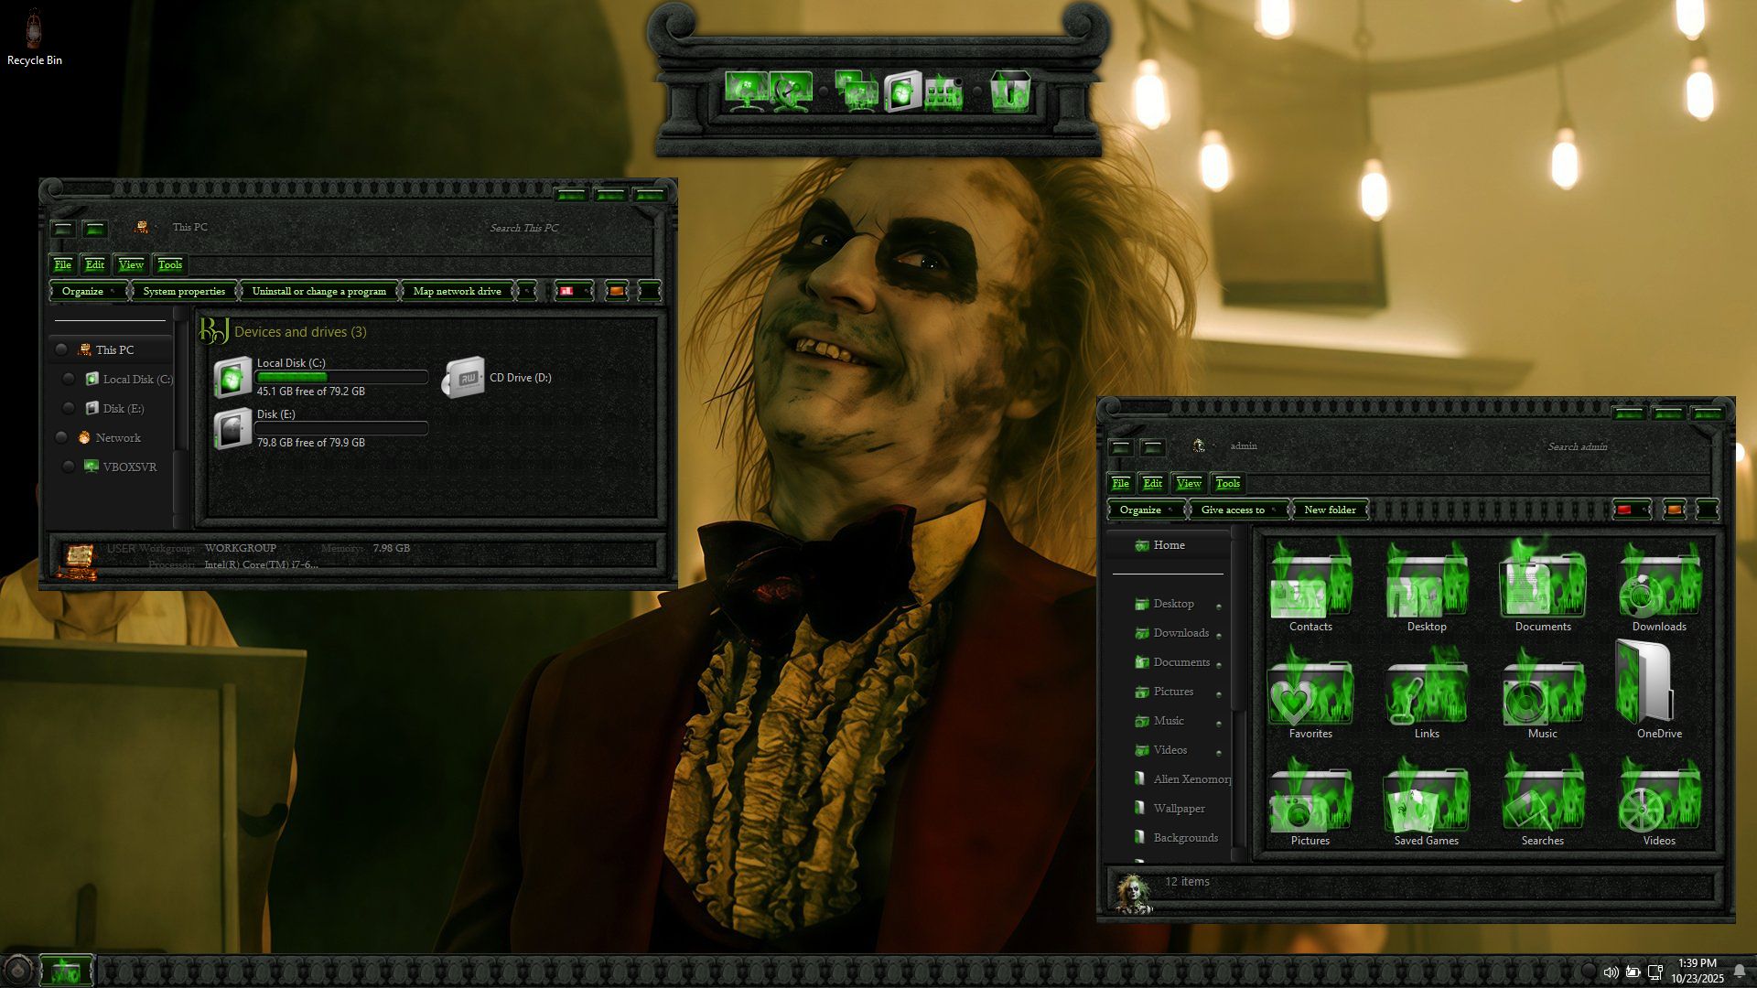The height and width of the screenshot is (988, 1757).
Task: Click the New folder button
Action: pyautogui.click(x=1329, y=510)
